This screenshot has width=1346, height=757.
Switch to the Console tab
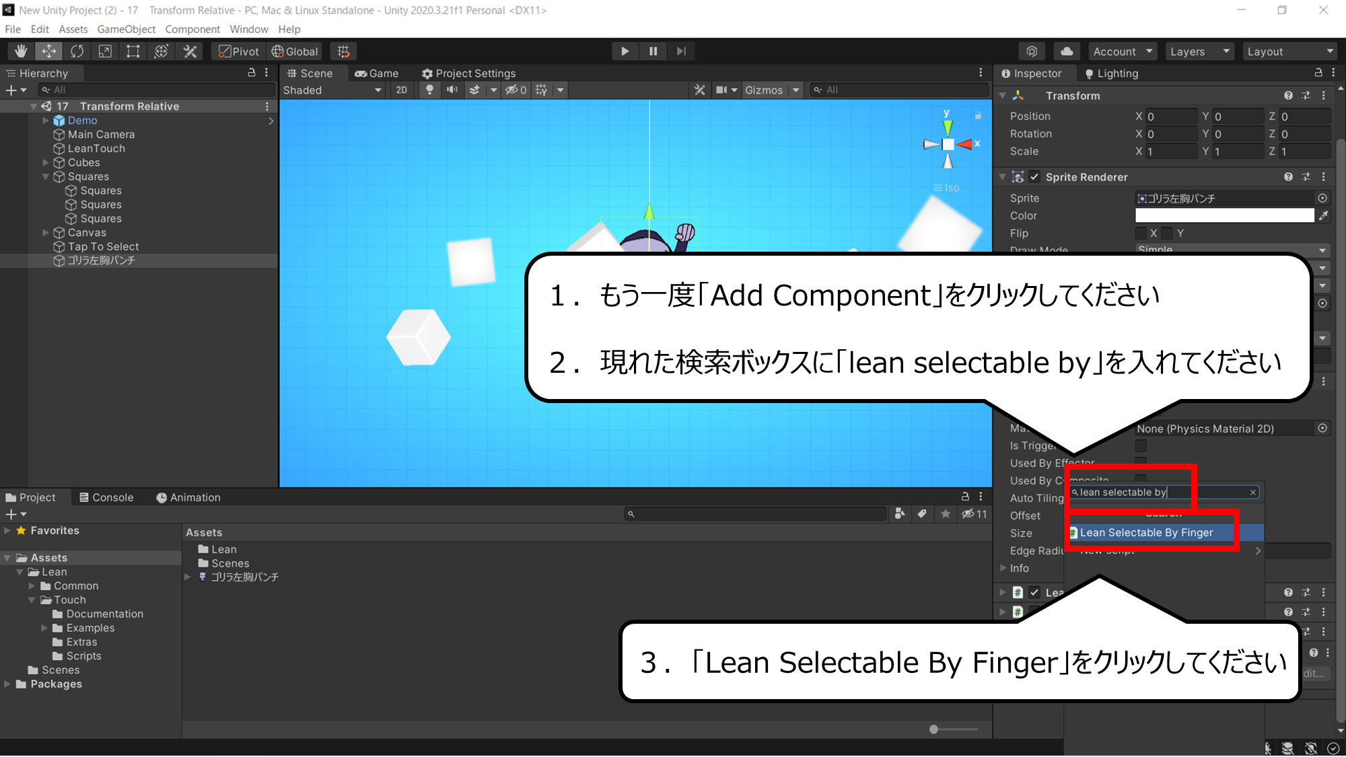pyautogui.click(x=106, y=497)
